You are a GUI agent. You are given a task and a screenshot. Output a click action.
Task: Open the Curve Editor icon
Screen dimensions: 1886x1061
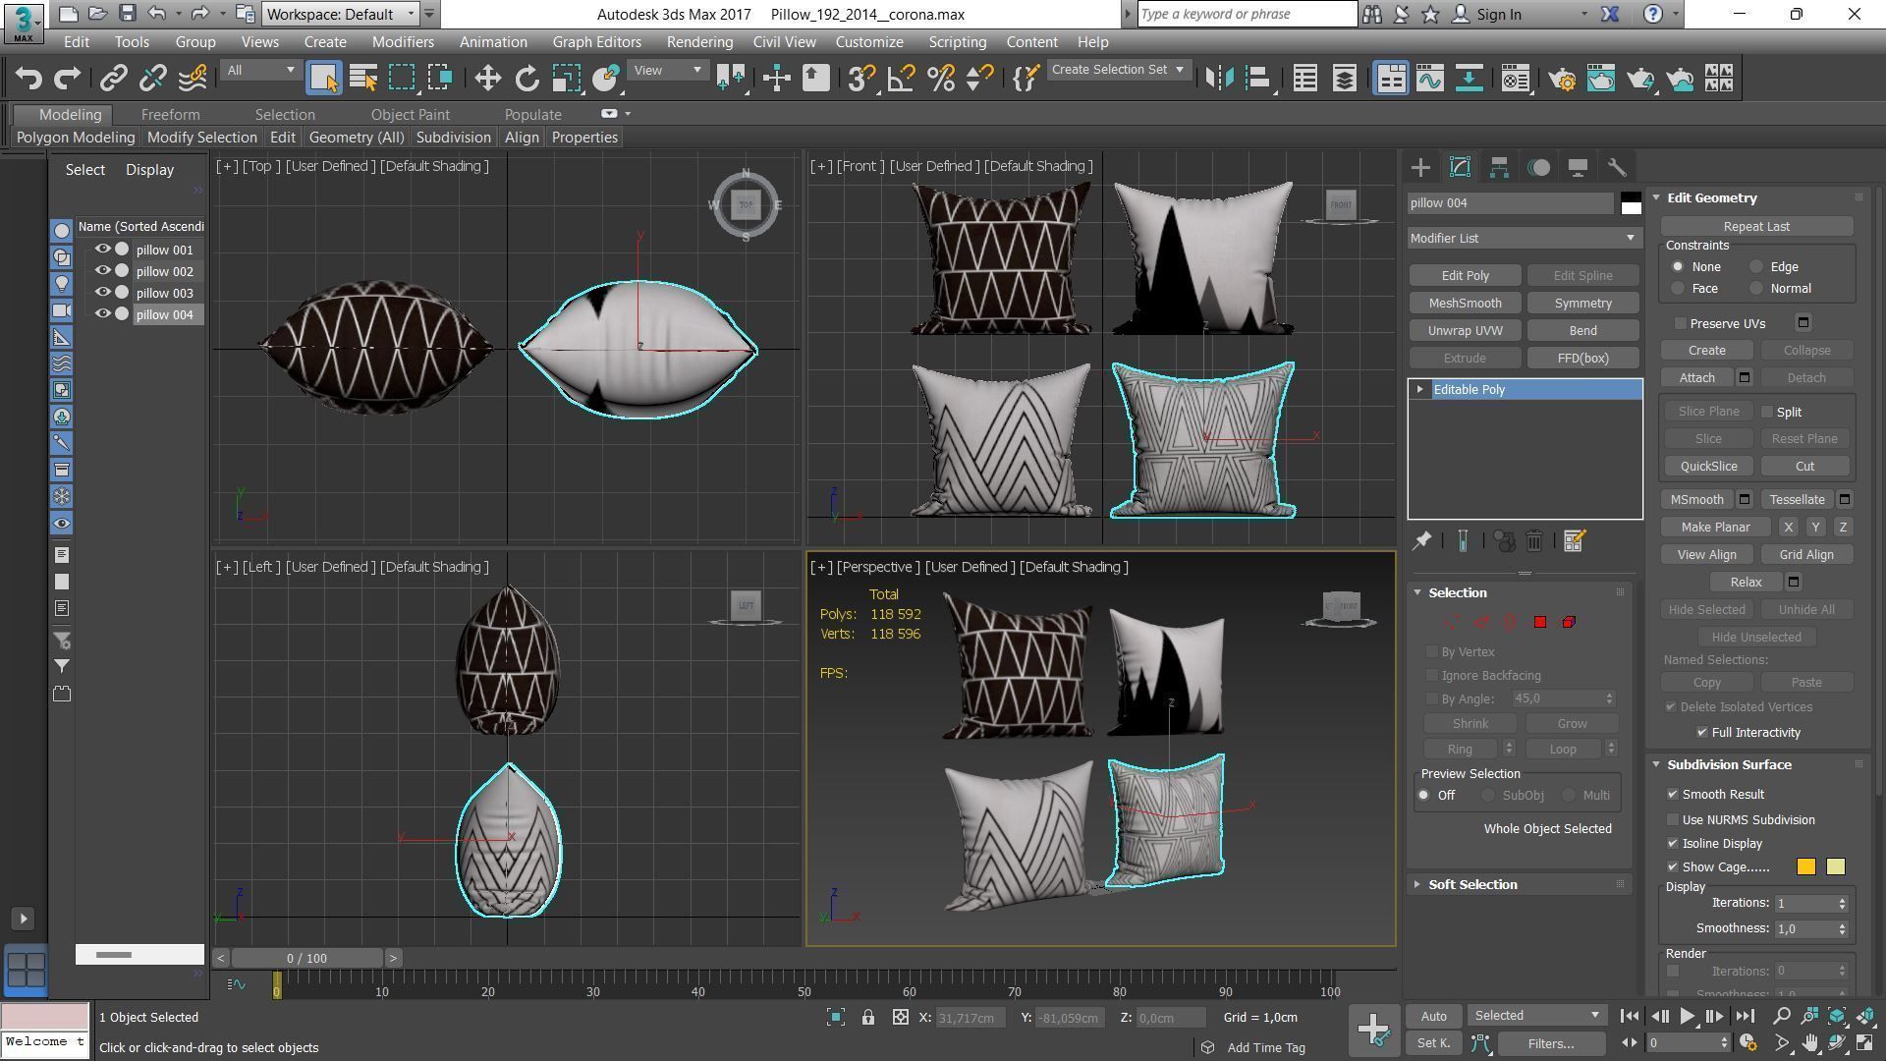[x=1430, y=78]
